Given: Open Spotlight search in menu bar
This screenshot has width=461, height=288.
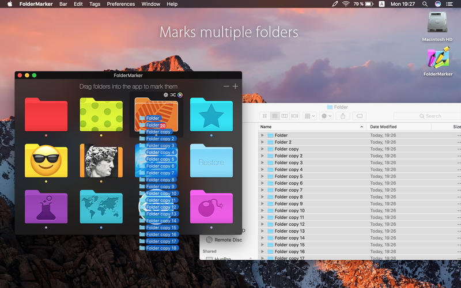Looking at the screenshot, I should 425,4.
